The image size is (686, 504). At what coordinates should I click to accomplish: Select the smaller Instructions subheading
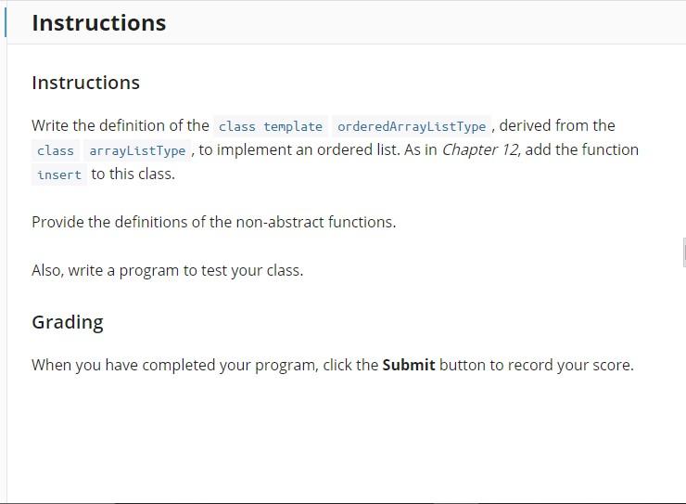(85, 83)
